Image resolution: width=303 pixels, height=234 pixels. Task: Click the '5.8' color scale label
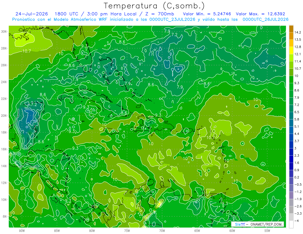(x=297, y=119)
